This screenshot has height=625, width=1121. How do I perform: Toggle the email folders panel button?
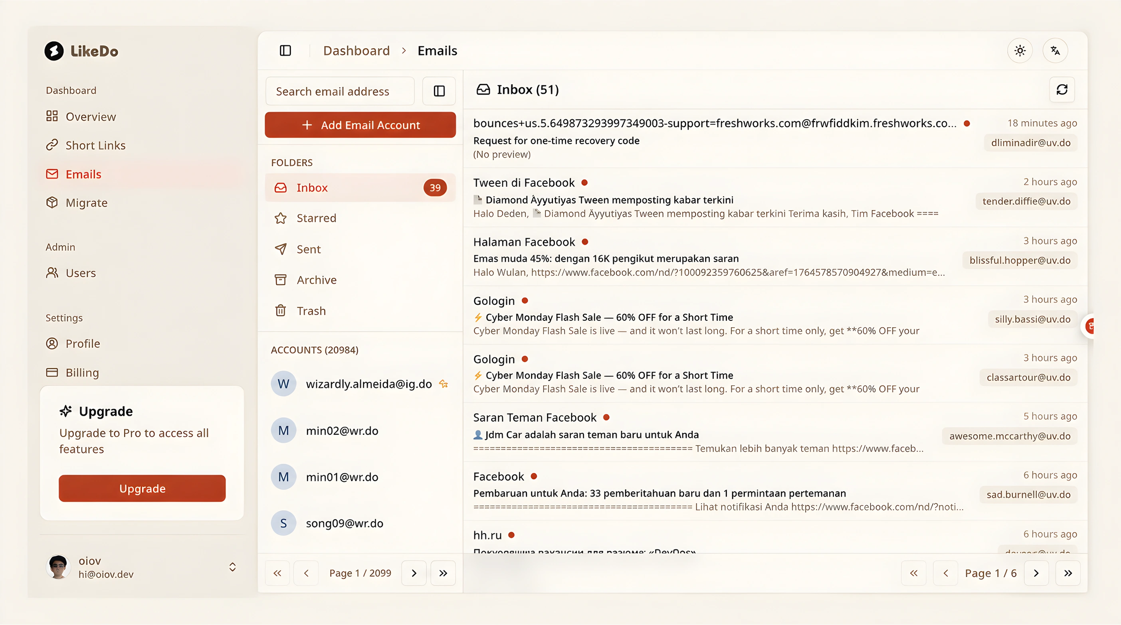[439, 91]
